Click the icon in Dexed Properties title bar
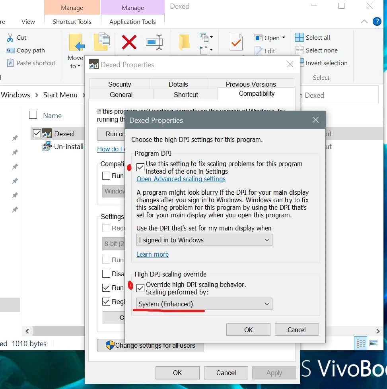The height and width of the screenshot is (389, 387). [x=93, y=64]
